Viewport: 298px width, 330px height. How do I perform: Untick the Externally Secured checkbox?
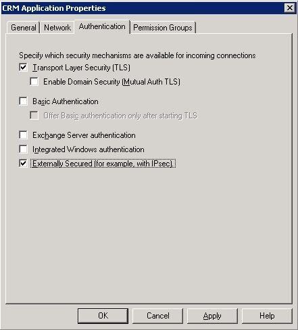click(x=23, y=163)
